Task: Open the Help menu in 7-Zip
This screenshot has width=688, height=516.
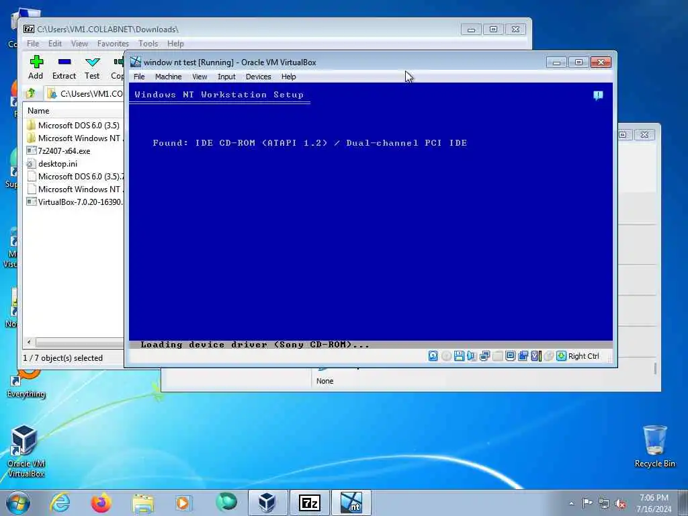Action: click(x=175, y=44)
